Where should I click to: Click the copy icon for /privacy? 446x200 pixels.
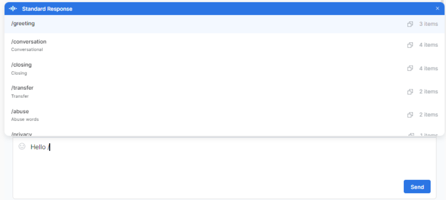pos(411,135)
